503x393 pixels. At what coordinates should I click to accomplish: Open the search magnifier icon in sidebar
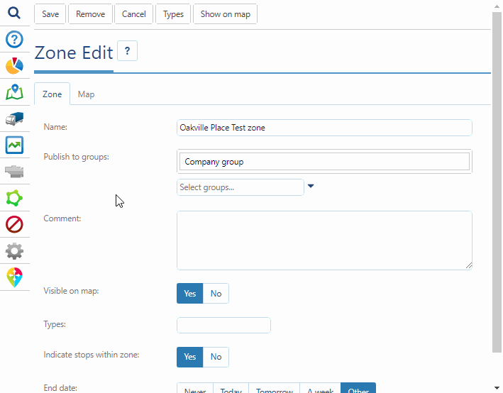pos(14,13)
